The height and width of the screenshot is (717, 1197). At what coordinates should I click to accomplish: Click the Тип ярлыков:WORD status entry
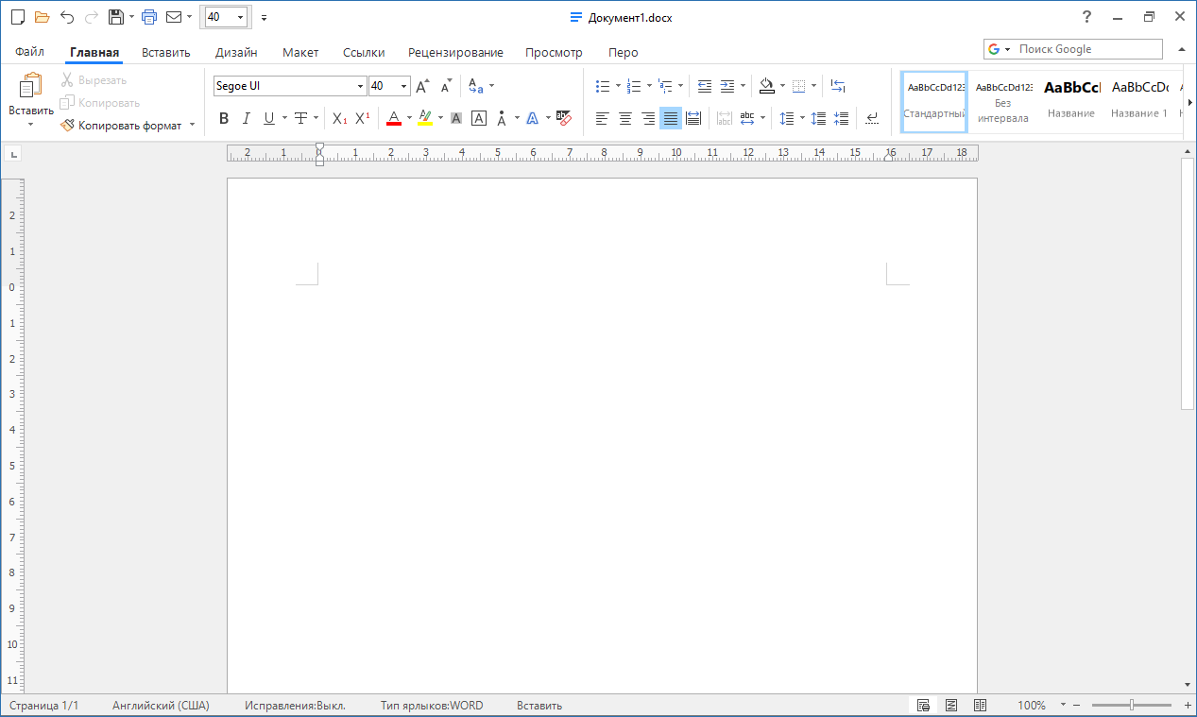(x=432, y=706)
